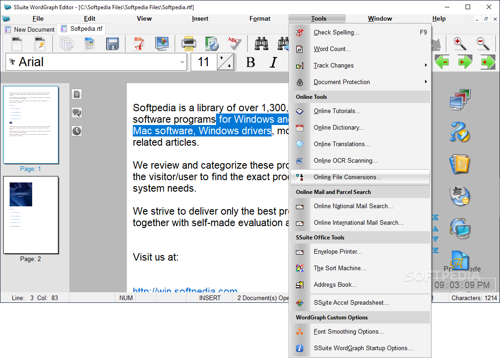Click the document outline icon beside thumbnails
The image size is (500, 358).
[x=77, y=94]
